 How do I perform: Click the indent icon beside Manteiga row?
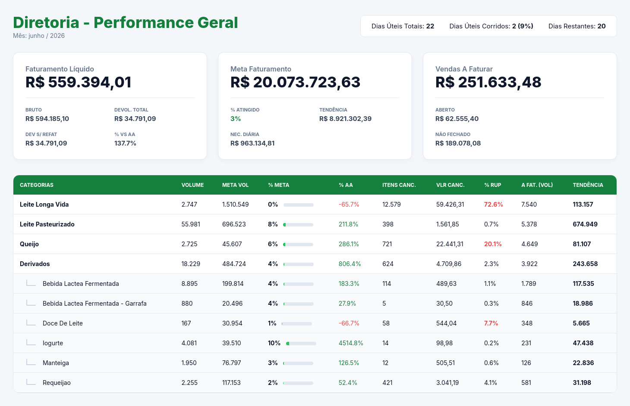coord(31,362)
